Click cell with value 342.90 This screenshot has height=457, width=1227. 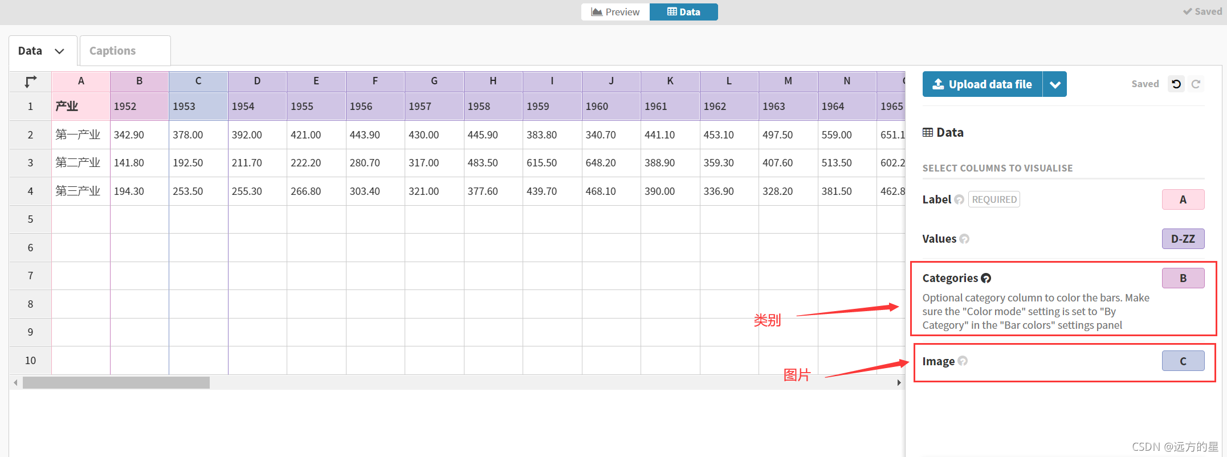[140, 135]
